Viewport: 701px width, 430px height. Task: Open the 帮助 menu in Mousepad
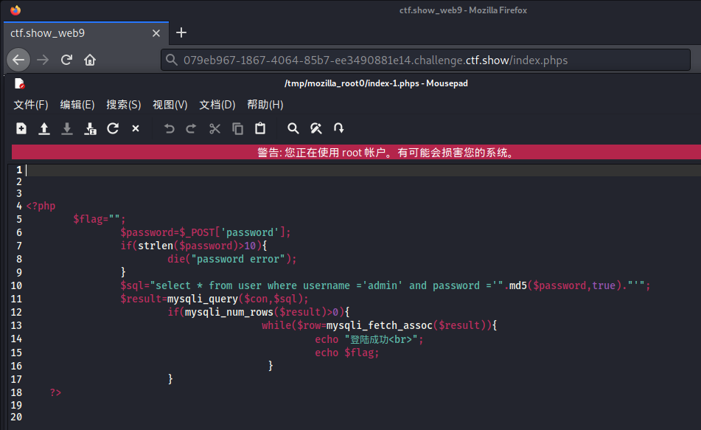point(265,105)
